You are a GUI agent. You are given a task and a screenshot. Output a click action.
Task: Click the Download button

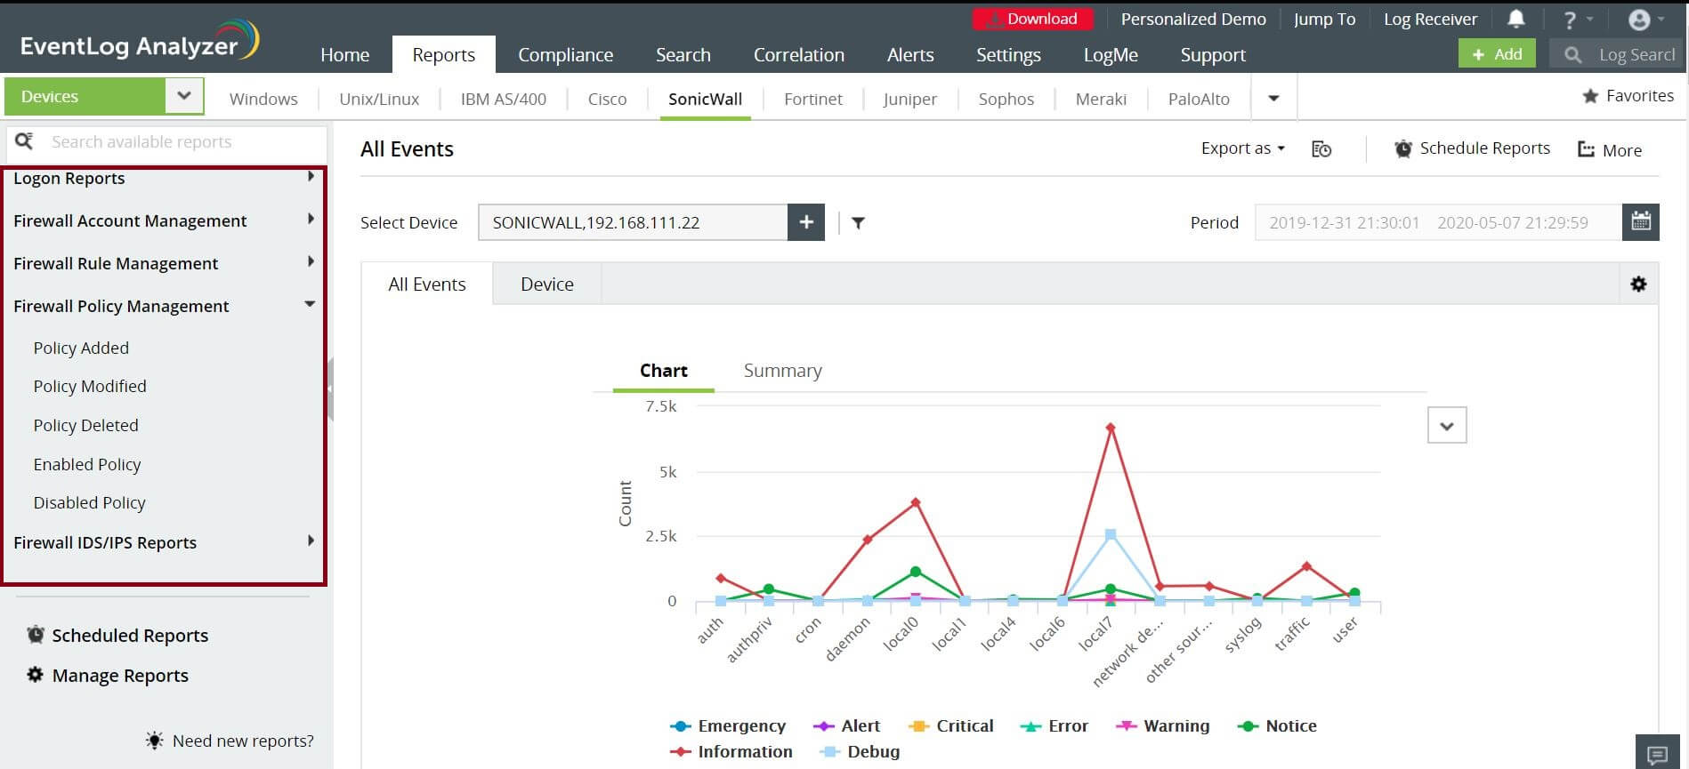click(x=1032, y=19)
